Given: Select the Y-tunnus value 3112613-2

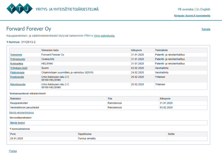Looking at the screenshot, I should coord(28,42).
